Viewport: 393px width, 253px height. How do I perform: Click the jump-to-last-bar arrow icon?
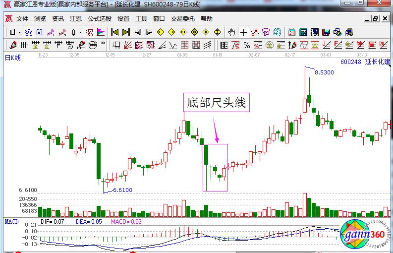(126, 32)
